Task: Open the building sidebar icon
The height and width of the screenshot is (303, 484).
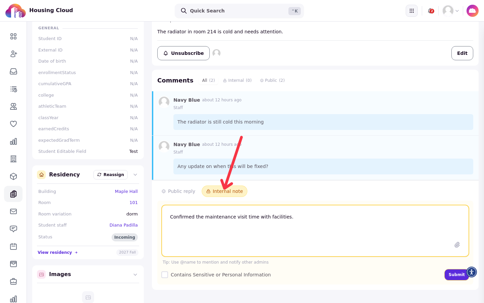Action: tap(13, 159)
